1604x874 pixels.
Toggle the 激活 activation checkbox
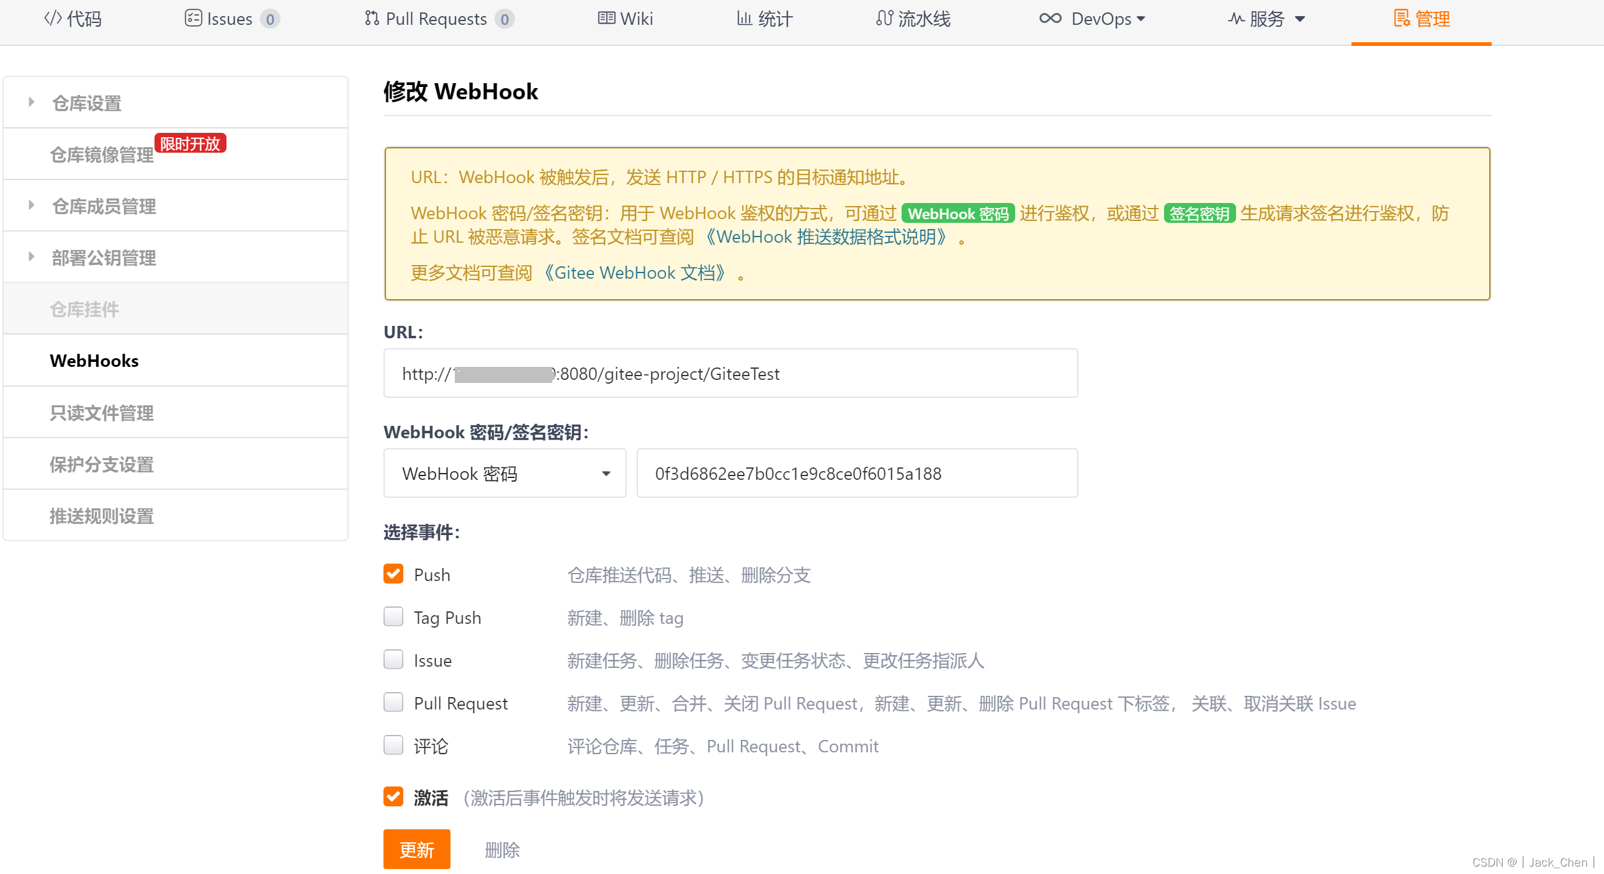click(393, 797)
